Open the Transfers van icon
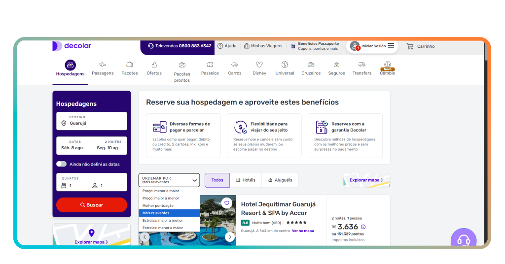Viewport: 505px width, 264px height. 362,65
